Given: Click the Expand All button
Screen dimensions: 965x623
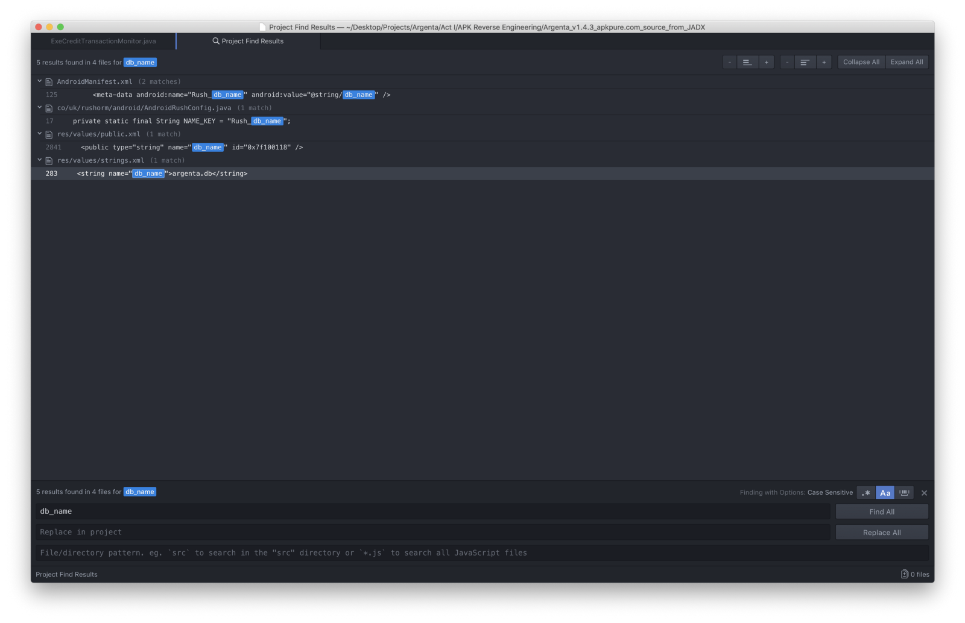Looking at the screenshot, I should [x=906, y=62].
